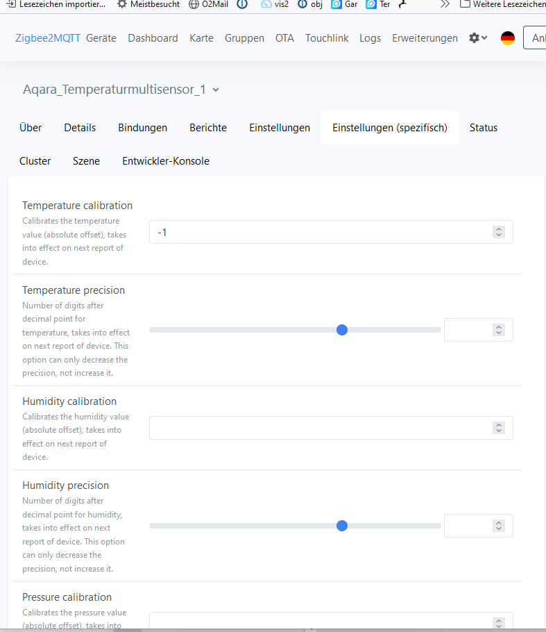Click the Humidity precision number stepper

[x=498, y=526]
